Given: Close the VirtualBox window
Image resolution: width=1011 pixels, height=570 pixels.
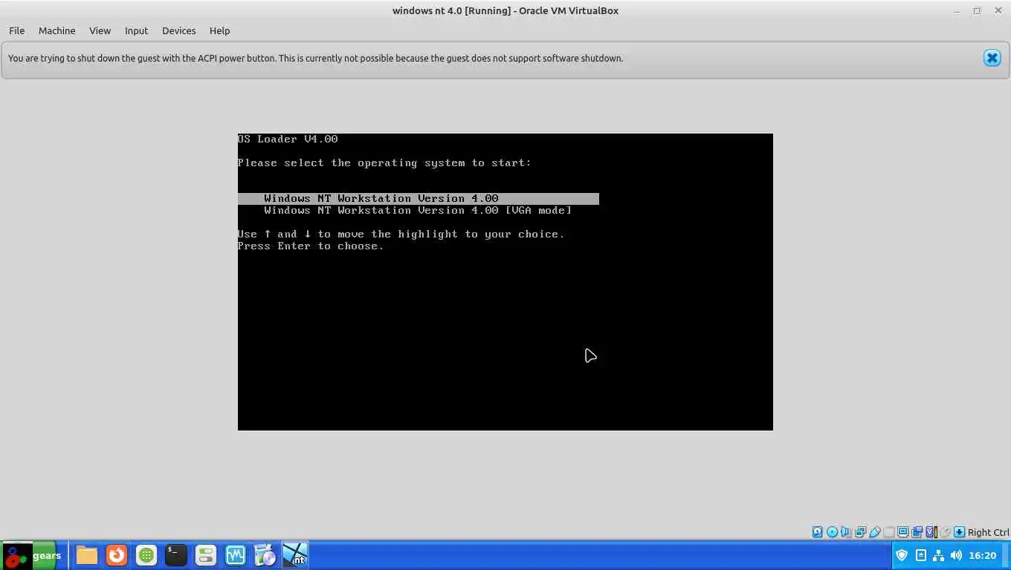Looking at the screenshot, I should click(x=998, y=10).
